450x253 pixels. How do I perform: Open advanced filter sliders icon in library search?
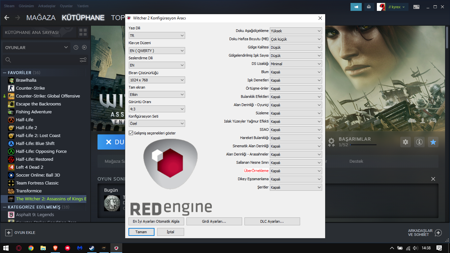click(83, 60)
